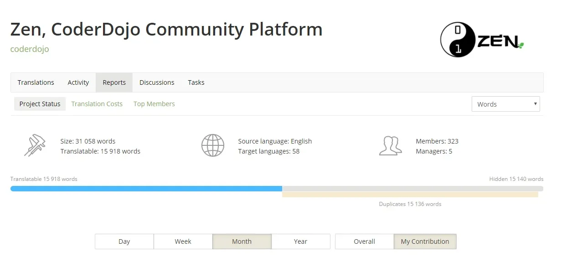The width and height of the screenshot is (582, 262).
Task: Select the Reports tab
Action: tap(114, 82)
